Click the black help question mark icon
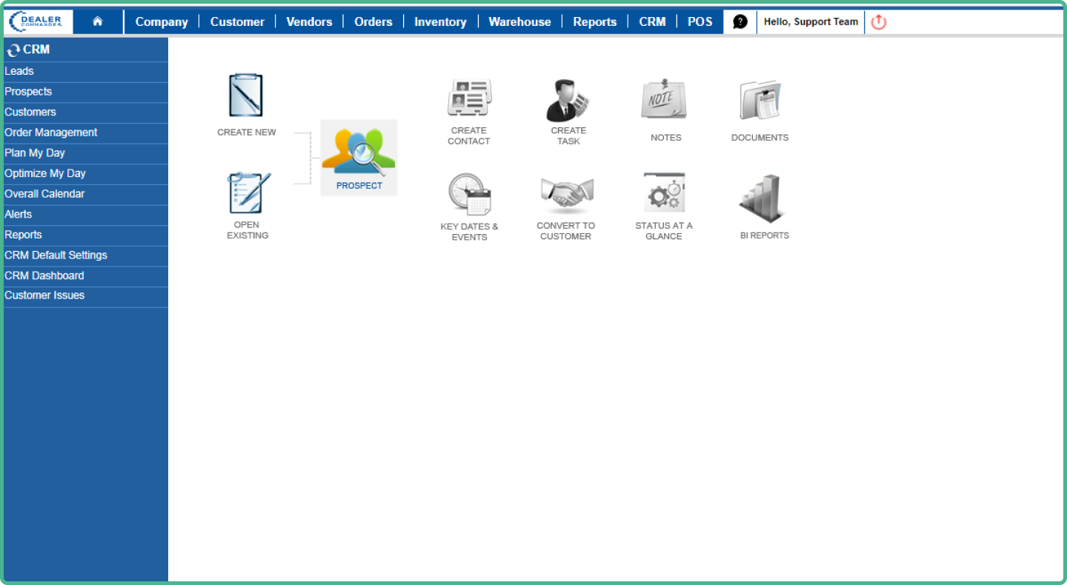Image resolution: width=1067 pixels, height=585 pixels. (x=739, y=21)
